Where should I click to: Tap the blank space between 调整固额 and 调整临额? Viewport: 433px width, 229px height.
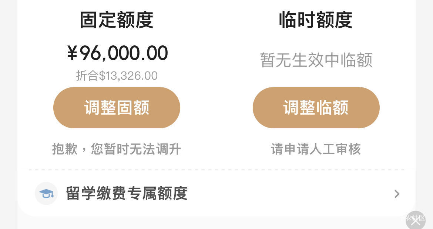point(216,108)
